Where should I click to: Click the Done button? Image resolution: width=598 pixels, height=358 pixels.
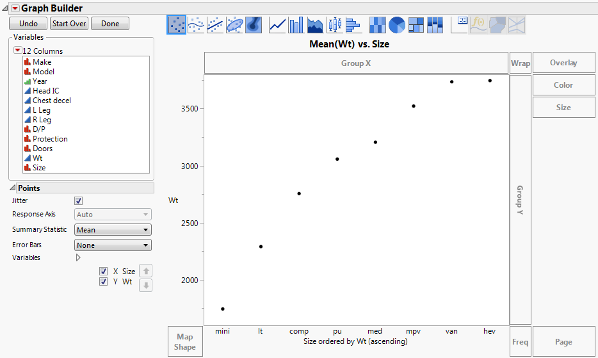tap(109, 24)
